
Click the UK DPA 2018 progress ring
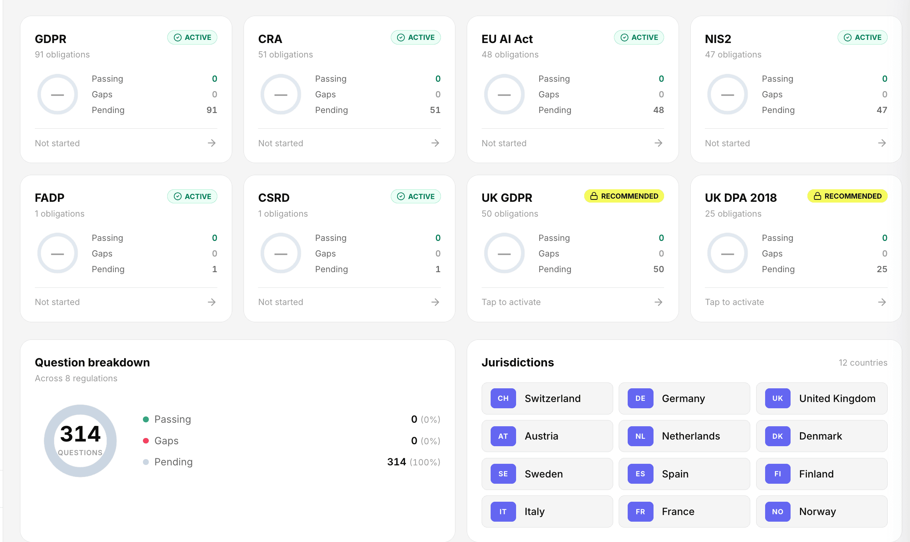pos(728,253)
